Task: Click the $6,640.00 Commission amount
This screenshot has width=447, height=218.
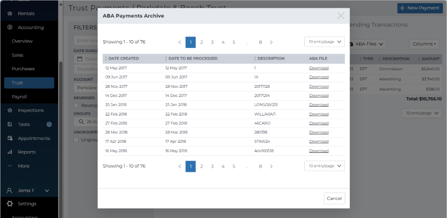Action: pyautogui.click(x=430, y=69)
